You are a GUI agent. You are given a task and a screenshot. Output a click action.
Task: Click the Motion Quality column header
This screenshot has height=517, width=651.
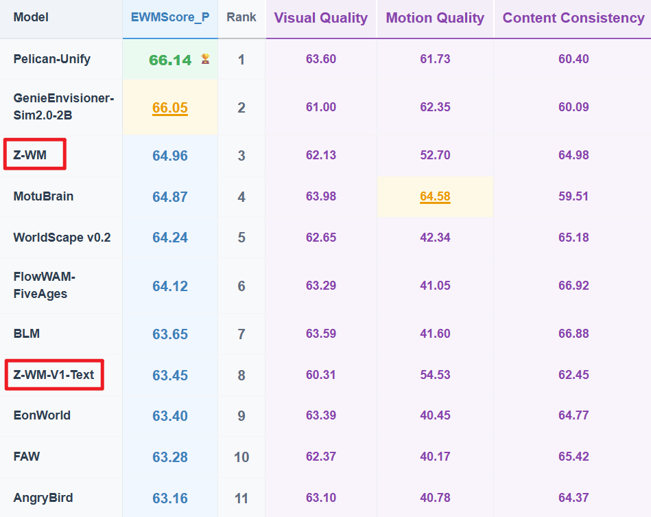pos(435,18)
